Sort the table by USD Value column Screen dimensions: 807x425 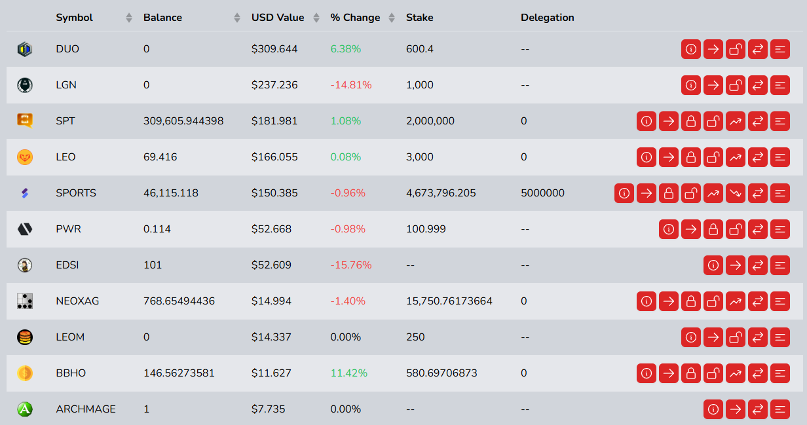pyautogui.click(x=316, y=18)
